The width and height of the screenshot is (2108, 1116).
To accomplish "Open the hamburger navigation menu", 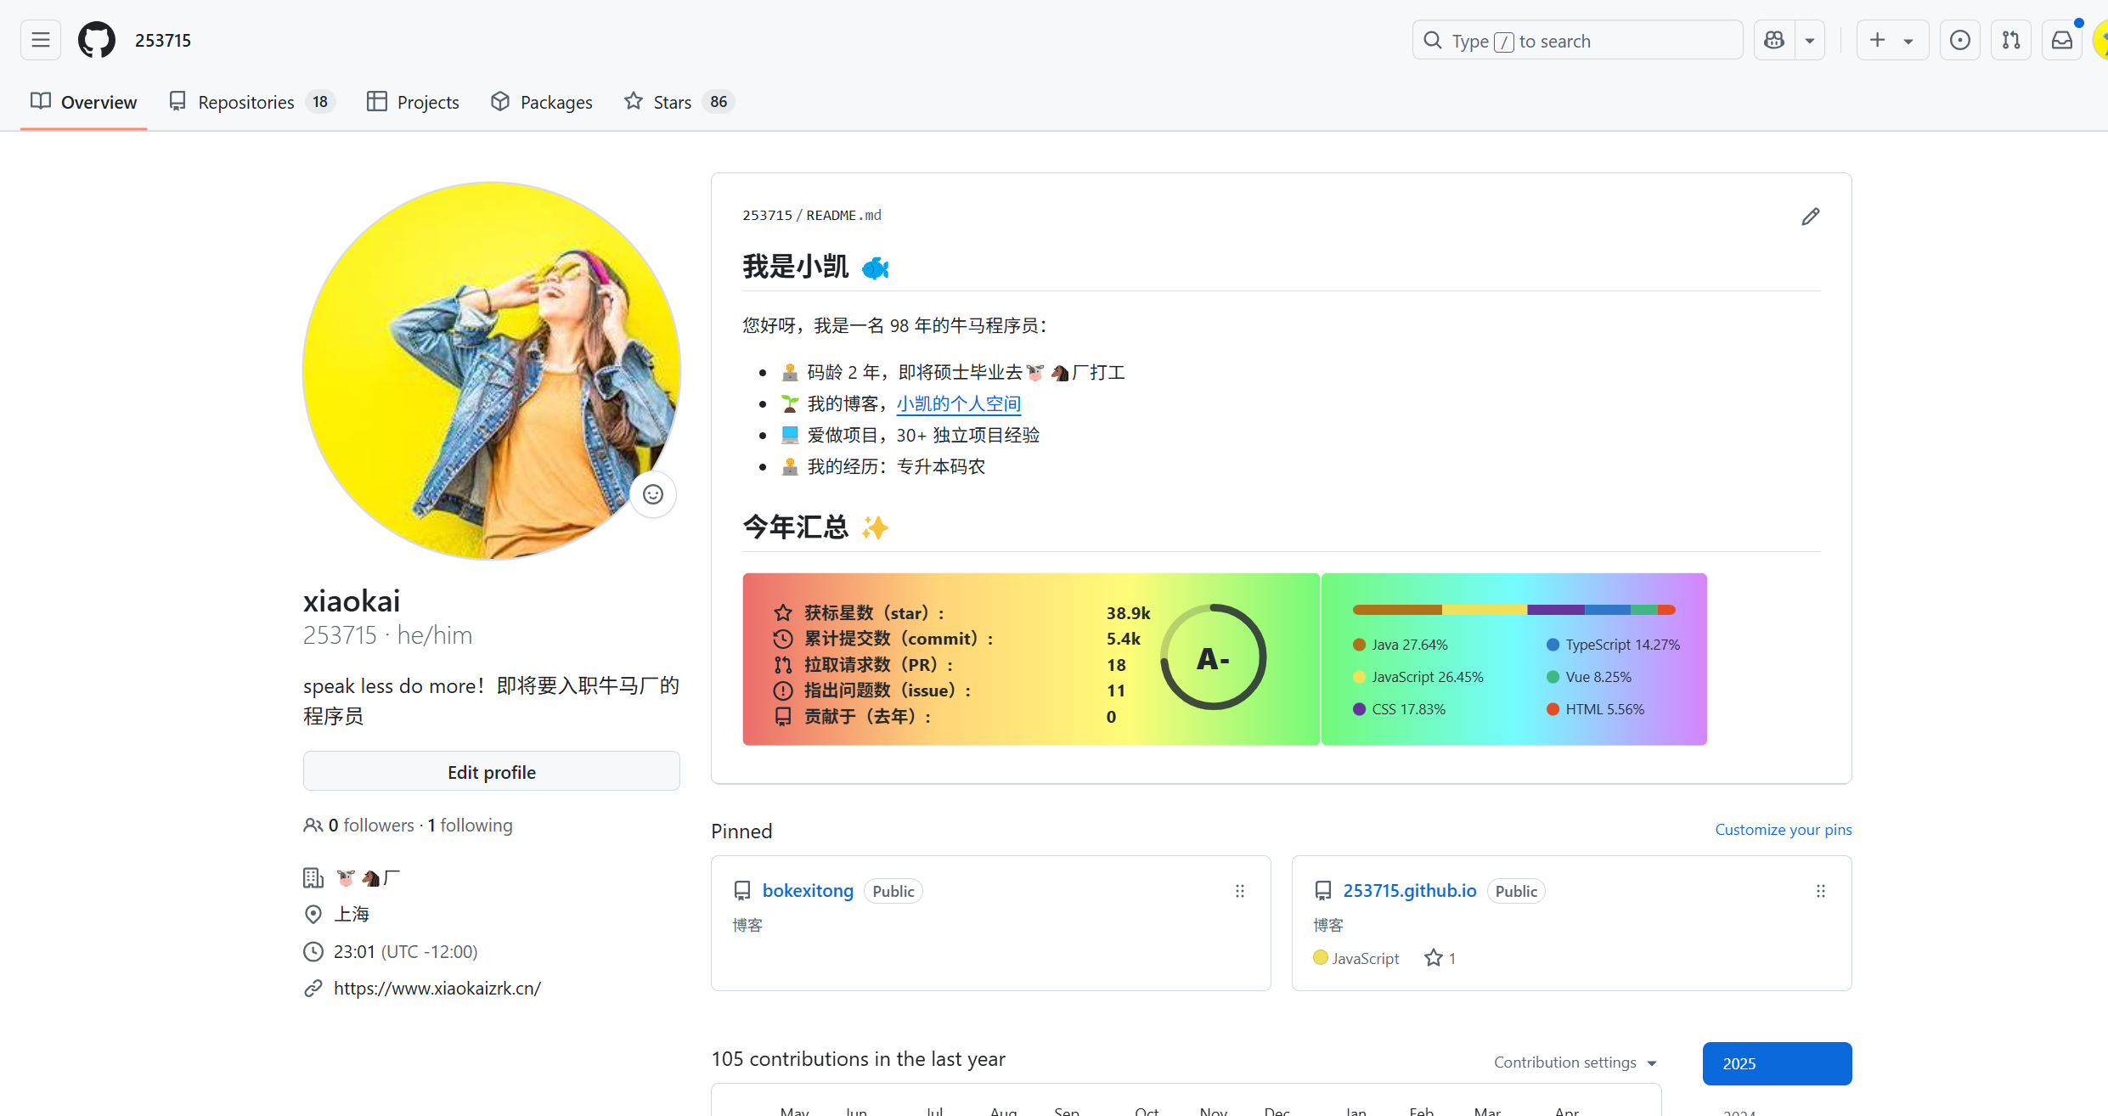I will pos(40,40).
